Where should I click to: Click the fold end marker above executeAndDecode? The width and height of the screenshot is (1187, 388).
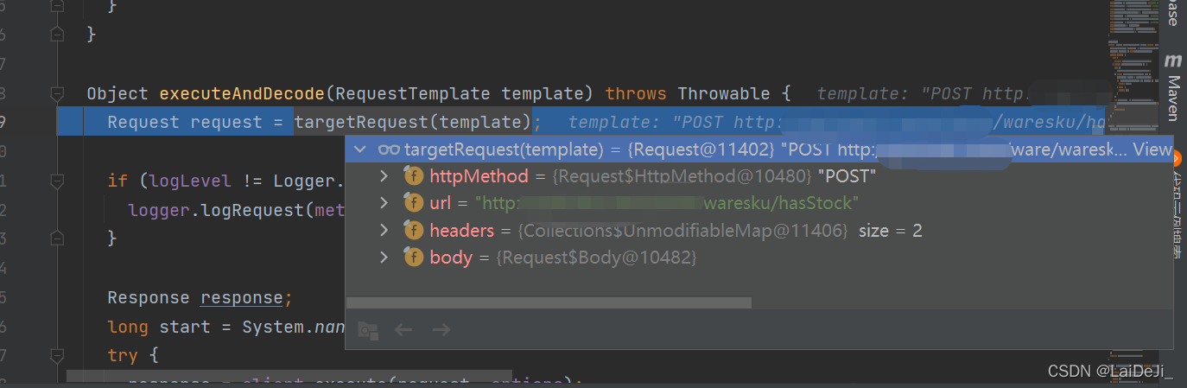click(x=57, y=35)
